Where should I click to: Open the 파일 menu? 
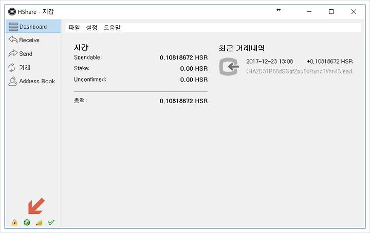point(74,28)
